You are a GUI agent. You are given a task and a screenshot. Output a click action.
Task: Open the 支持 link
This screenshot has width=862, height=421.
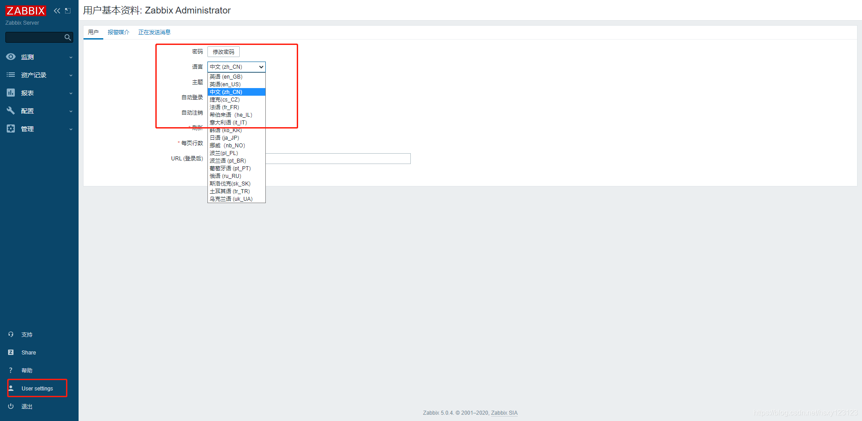coord(27,335)
